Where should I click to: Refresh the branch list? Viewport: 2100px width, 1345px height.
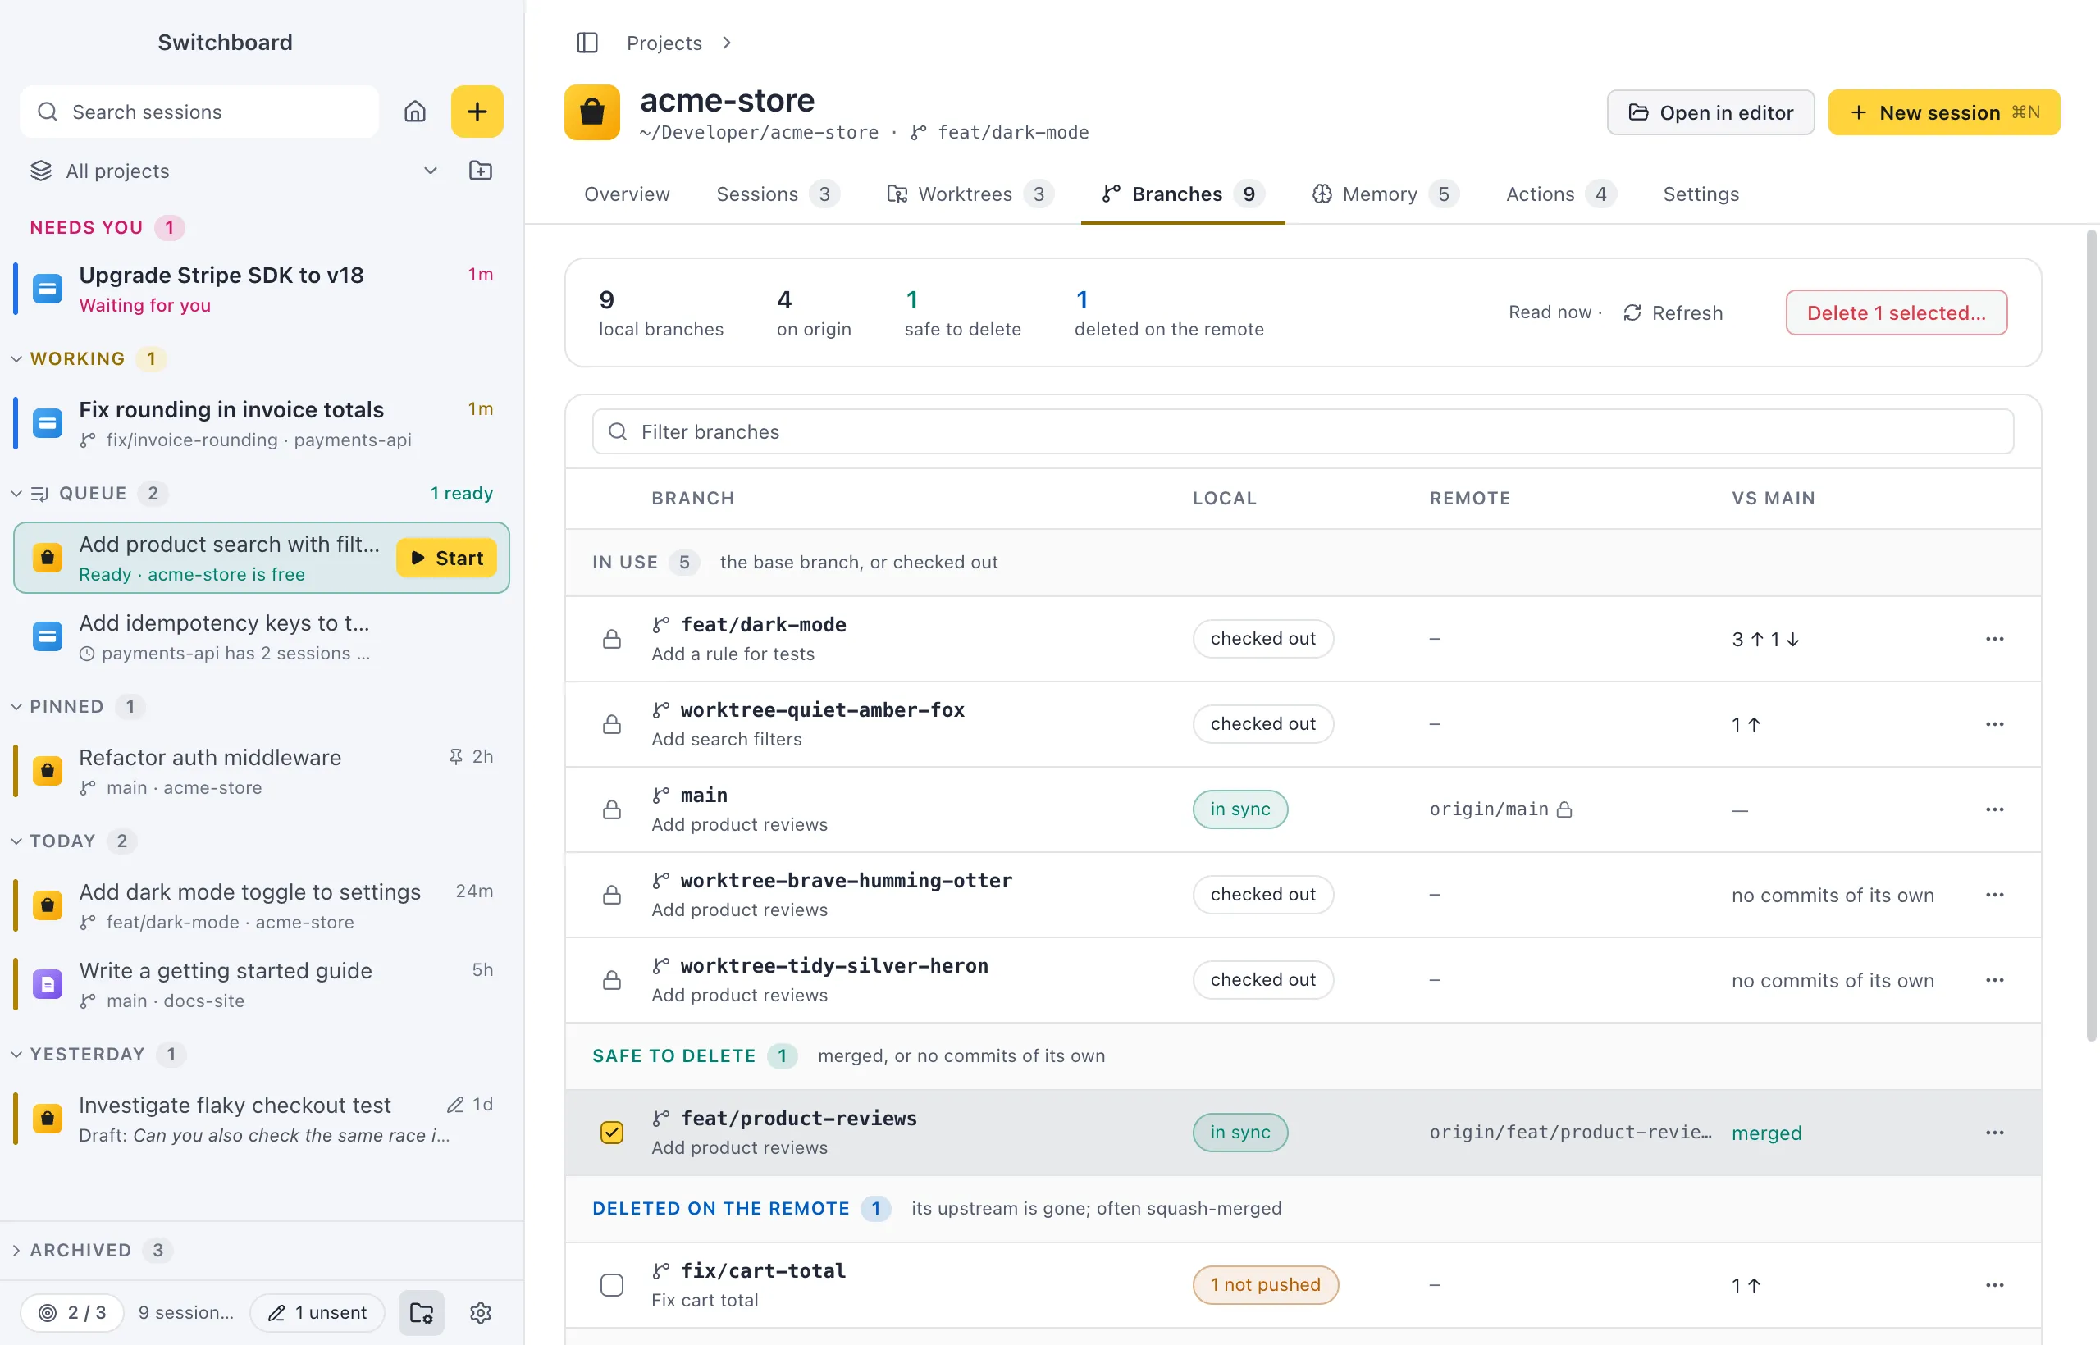[1673, 312]
